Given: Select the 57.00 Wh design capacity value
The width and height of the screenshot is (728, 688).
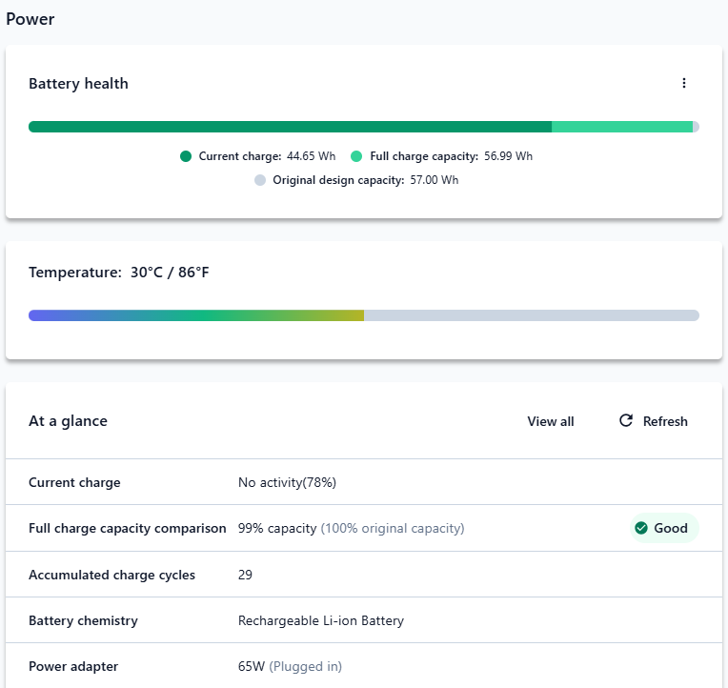Looking at the screenshot, I should point(435,180).
